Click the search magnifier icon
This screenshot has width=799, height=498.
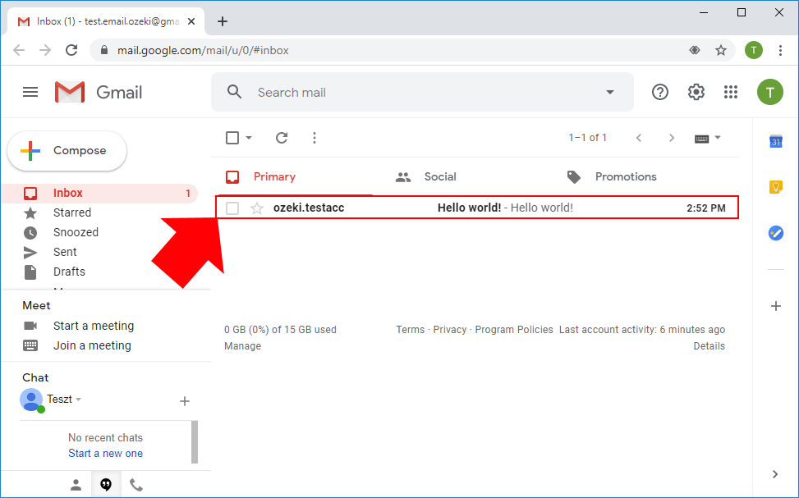[x=234, y=92]
